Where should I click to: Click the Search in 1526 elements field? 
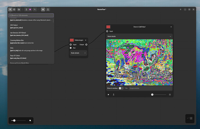[31, 15]
